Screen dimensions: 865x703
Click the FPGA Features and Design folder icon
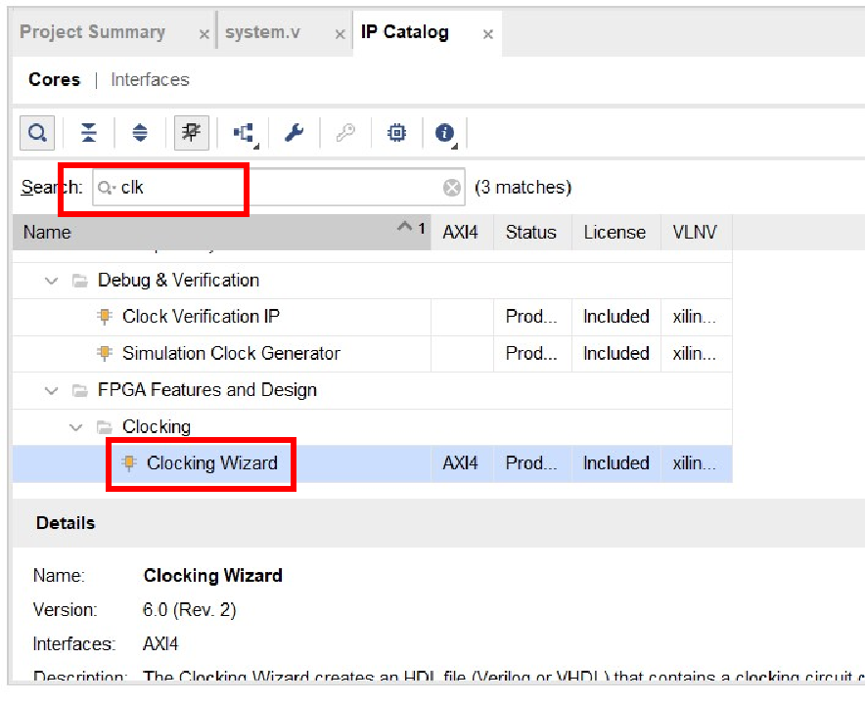tap(80, 391)
